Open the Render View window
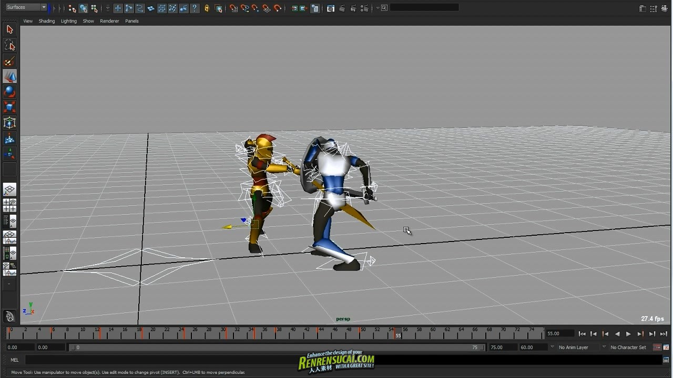673x378 pixels. tap(331, 8)
